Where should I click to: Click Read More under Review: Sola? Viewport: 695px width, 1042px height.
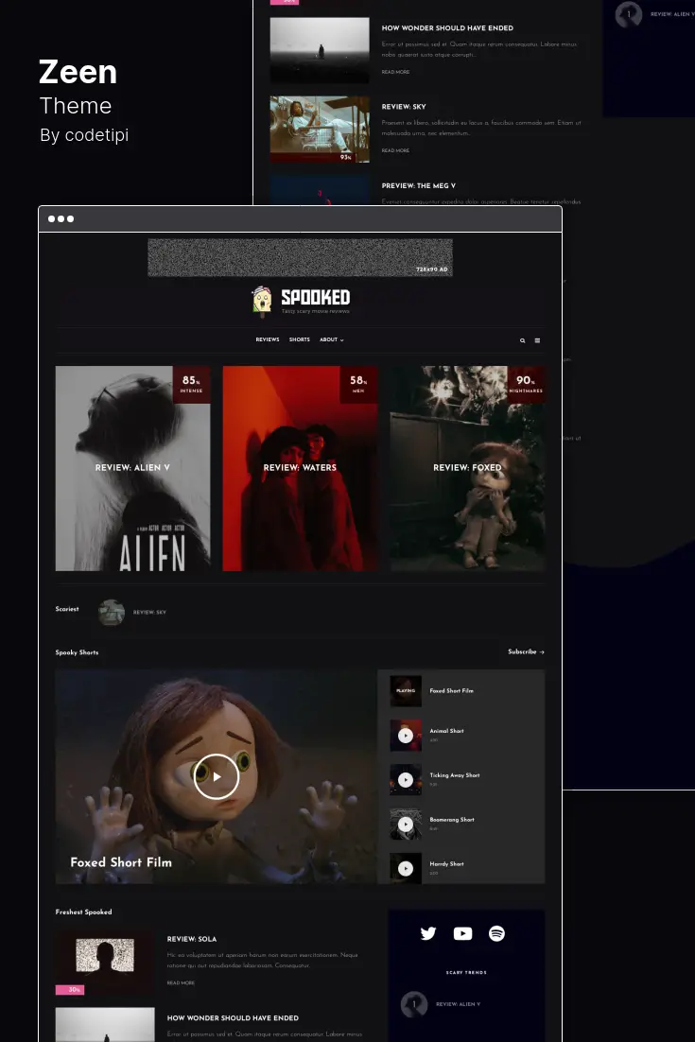pyautogui.click(x=181, y=982)
